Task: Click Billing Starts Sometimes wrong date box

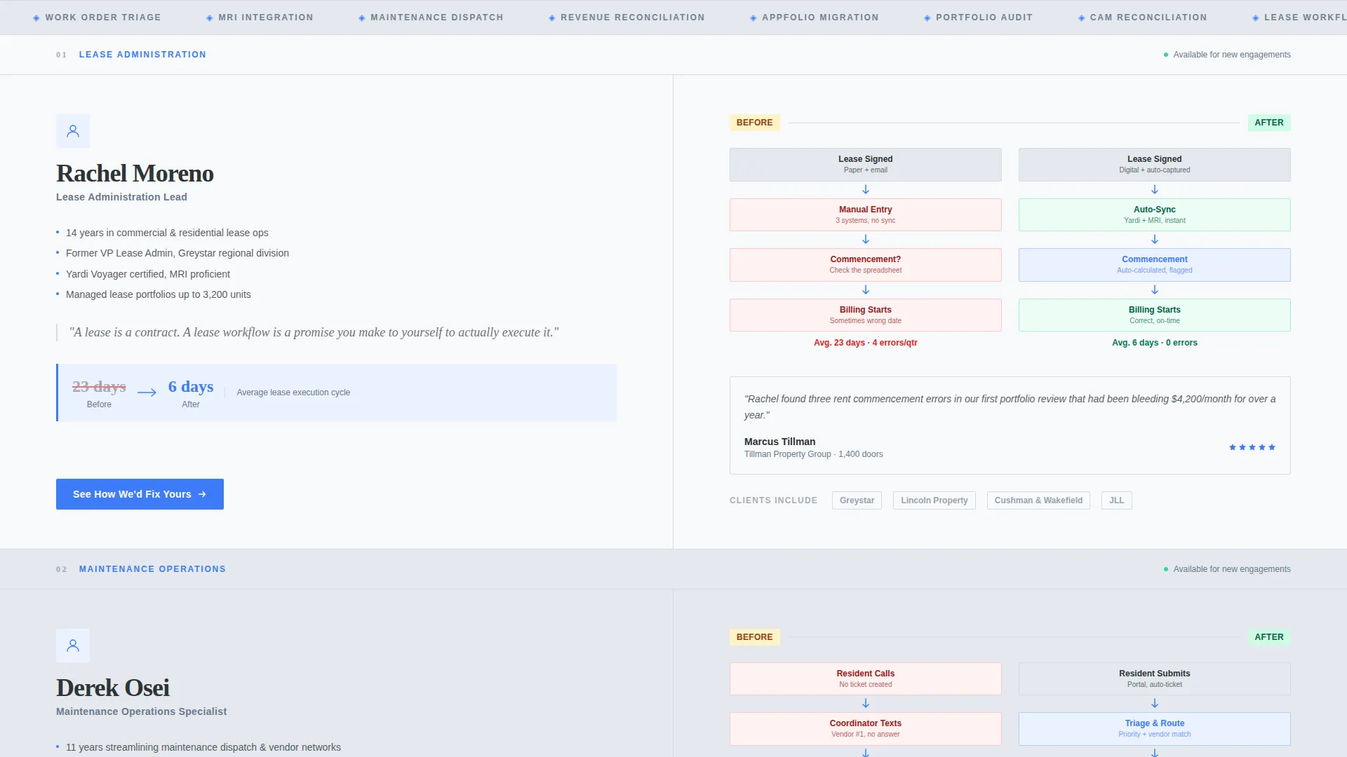Action: coord(866,315)
